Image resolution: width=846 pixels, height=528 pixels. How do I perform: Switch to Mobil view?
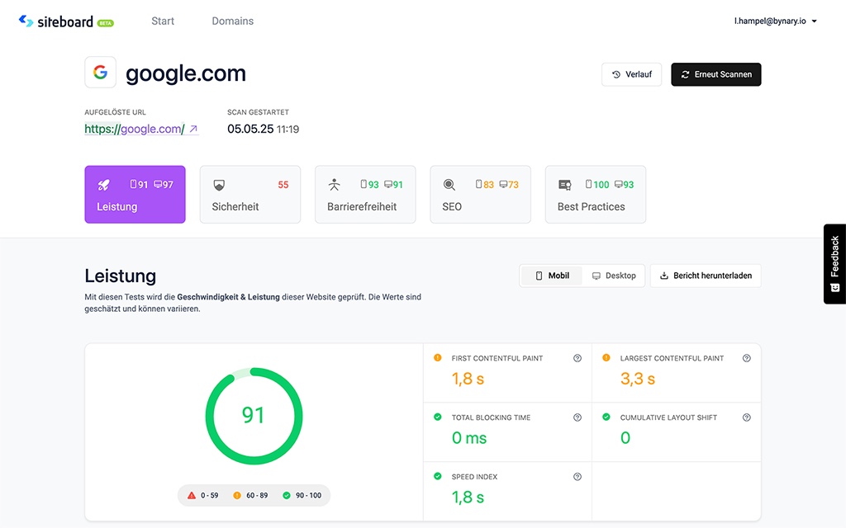coord(552,276)
